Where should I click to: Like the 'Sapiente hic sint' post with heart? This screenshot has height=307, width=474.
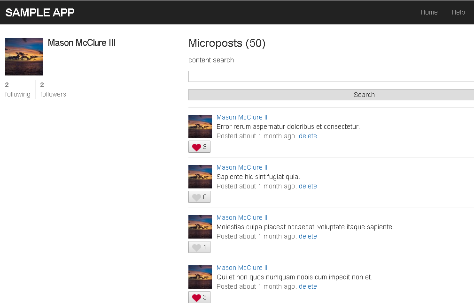pyautogui.click(x=199, y=197)
